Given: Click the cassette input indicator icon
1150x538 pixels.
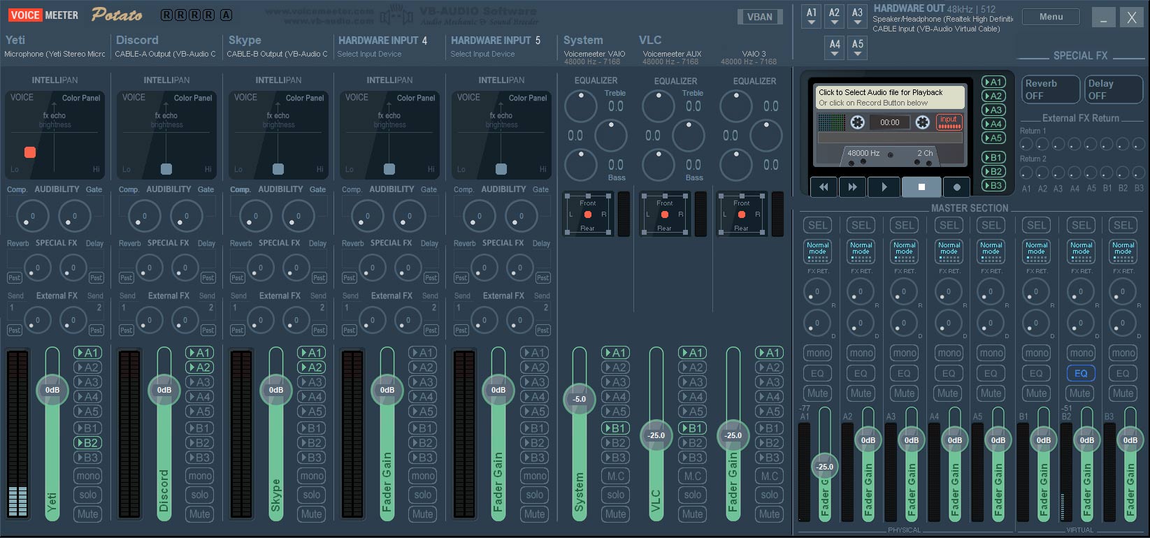Looking at the screenshot, I should 949,122.
